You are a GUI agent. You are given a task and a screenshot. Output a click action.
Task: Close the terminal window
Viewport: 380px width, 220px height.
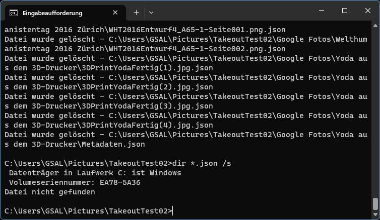[368, 11]
